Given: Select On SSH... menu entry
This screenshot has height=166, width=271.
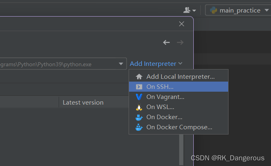Looking at the screenshot, I should (178, 86).
